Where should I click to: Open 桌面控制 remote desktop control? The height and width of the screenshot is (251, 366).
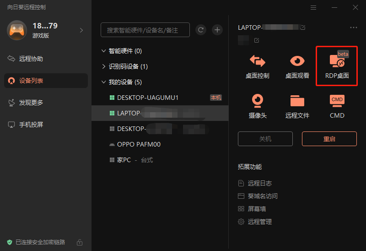tap(257, 66)
